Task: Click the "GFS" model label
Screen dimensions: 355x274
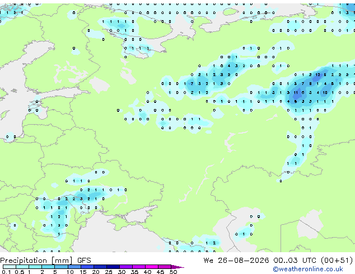Action: (x=84, y=261)
